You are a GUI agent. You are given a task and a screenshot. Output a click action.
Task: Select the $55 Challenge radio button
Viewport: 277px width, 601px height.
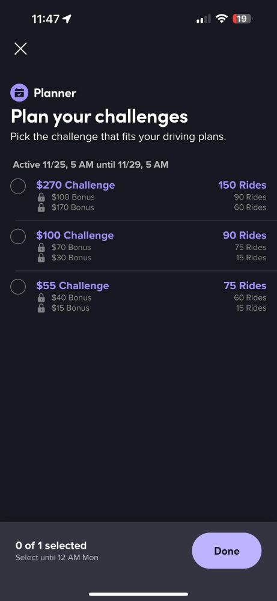[x=18, y=287]
